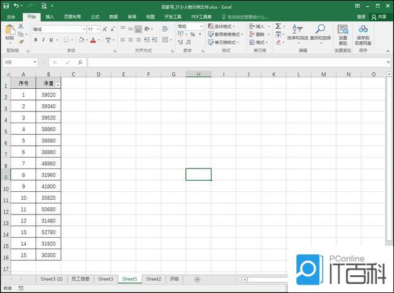Click the Increase Indent icon
The image size is (394, 293).
[155, 40]
